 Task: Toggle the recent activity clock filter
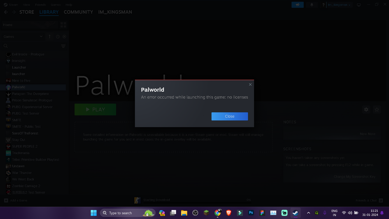[x=58, y=37]
